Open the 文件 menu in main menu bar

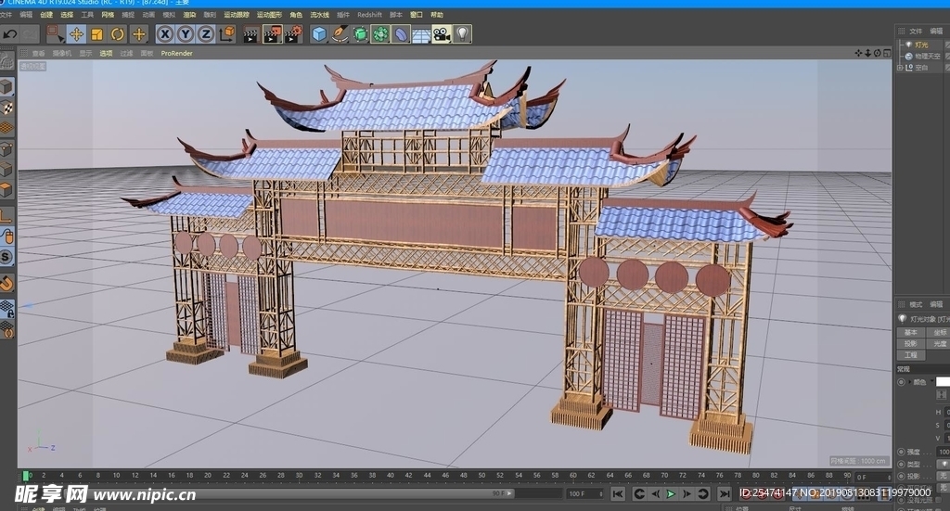(x=6, y=15)
